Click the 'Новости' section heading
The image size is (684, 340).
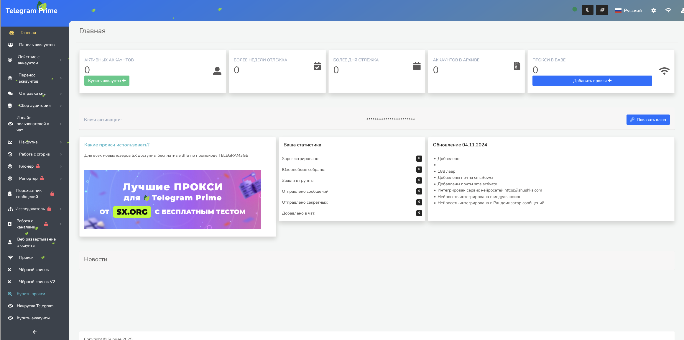pyautogui.click(x=96, y=259)
